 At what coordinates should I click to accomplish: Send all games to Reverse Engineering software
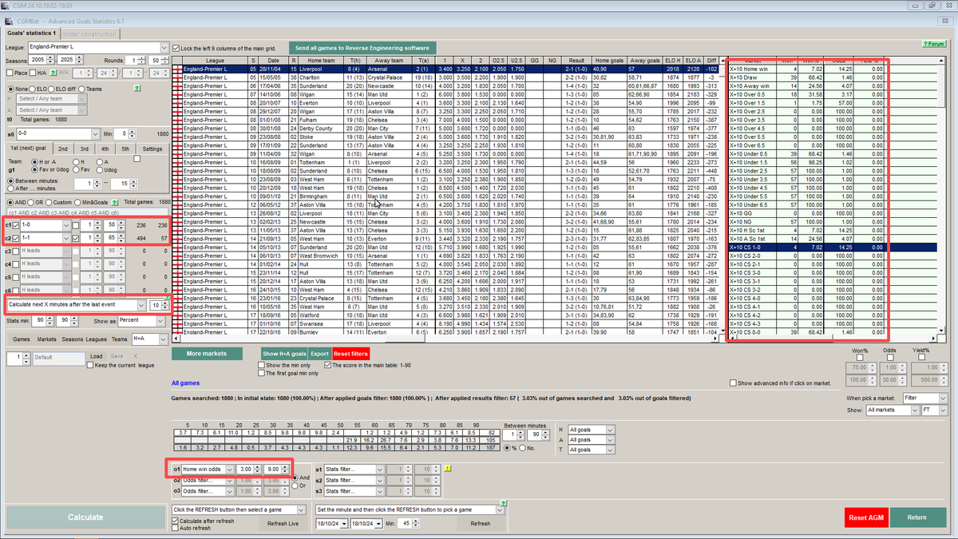pyautogui.click(x=362, y=48)
